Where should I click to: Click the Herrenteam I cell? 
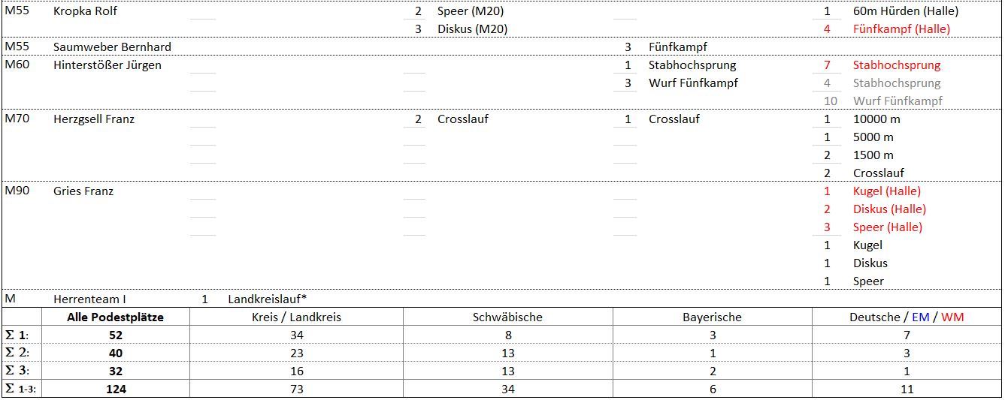coord(89,299)
